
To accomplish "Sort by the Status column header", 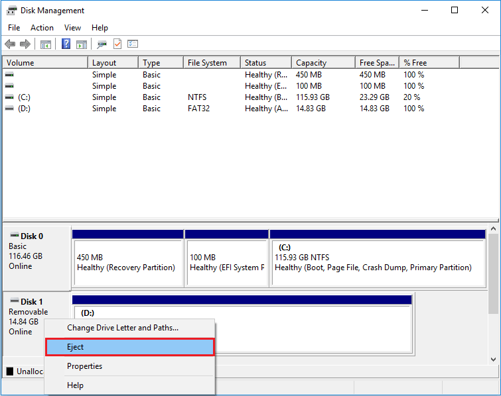I will (267, 62).
